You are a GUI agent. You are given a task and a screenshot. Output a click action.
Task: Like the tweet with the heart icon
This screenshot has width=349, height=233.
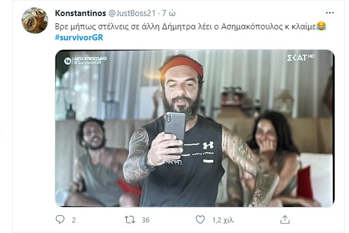tap(200, 220)
